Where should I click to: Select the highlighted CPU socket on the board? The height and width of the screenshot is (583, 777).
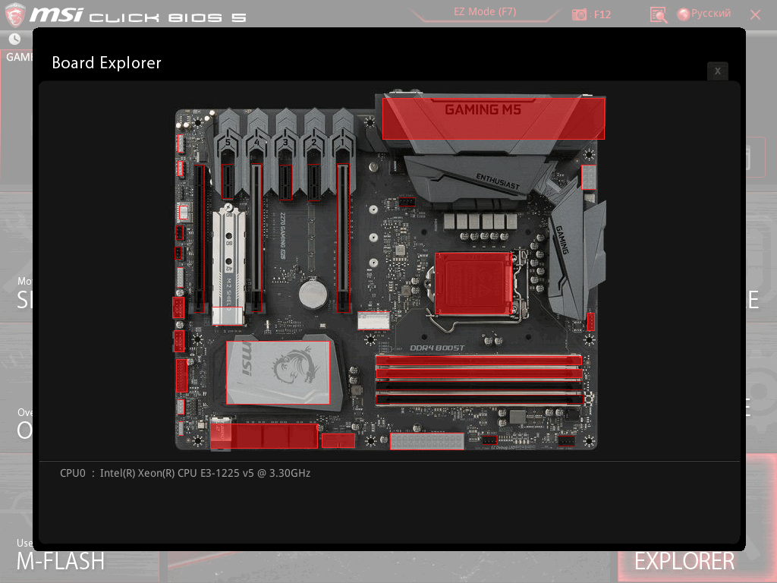pos(473,284)
